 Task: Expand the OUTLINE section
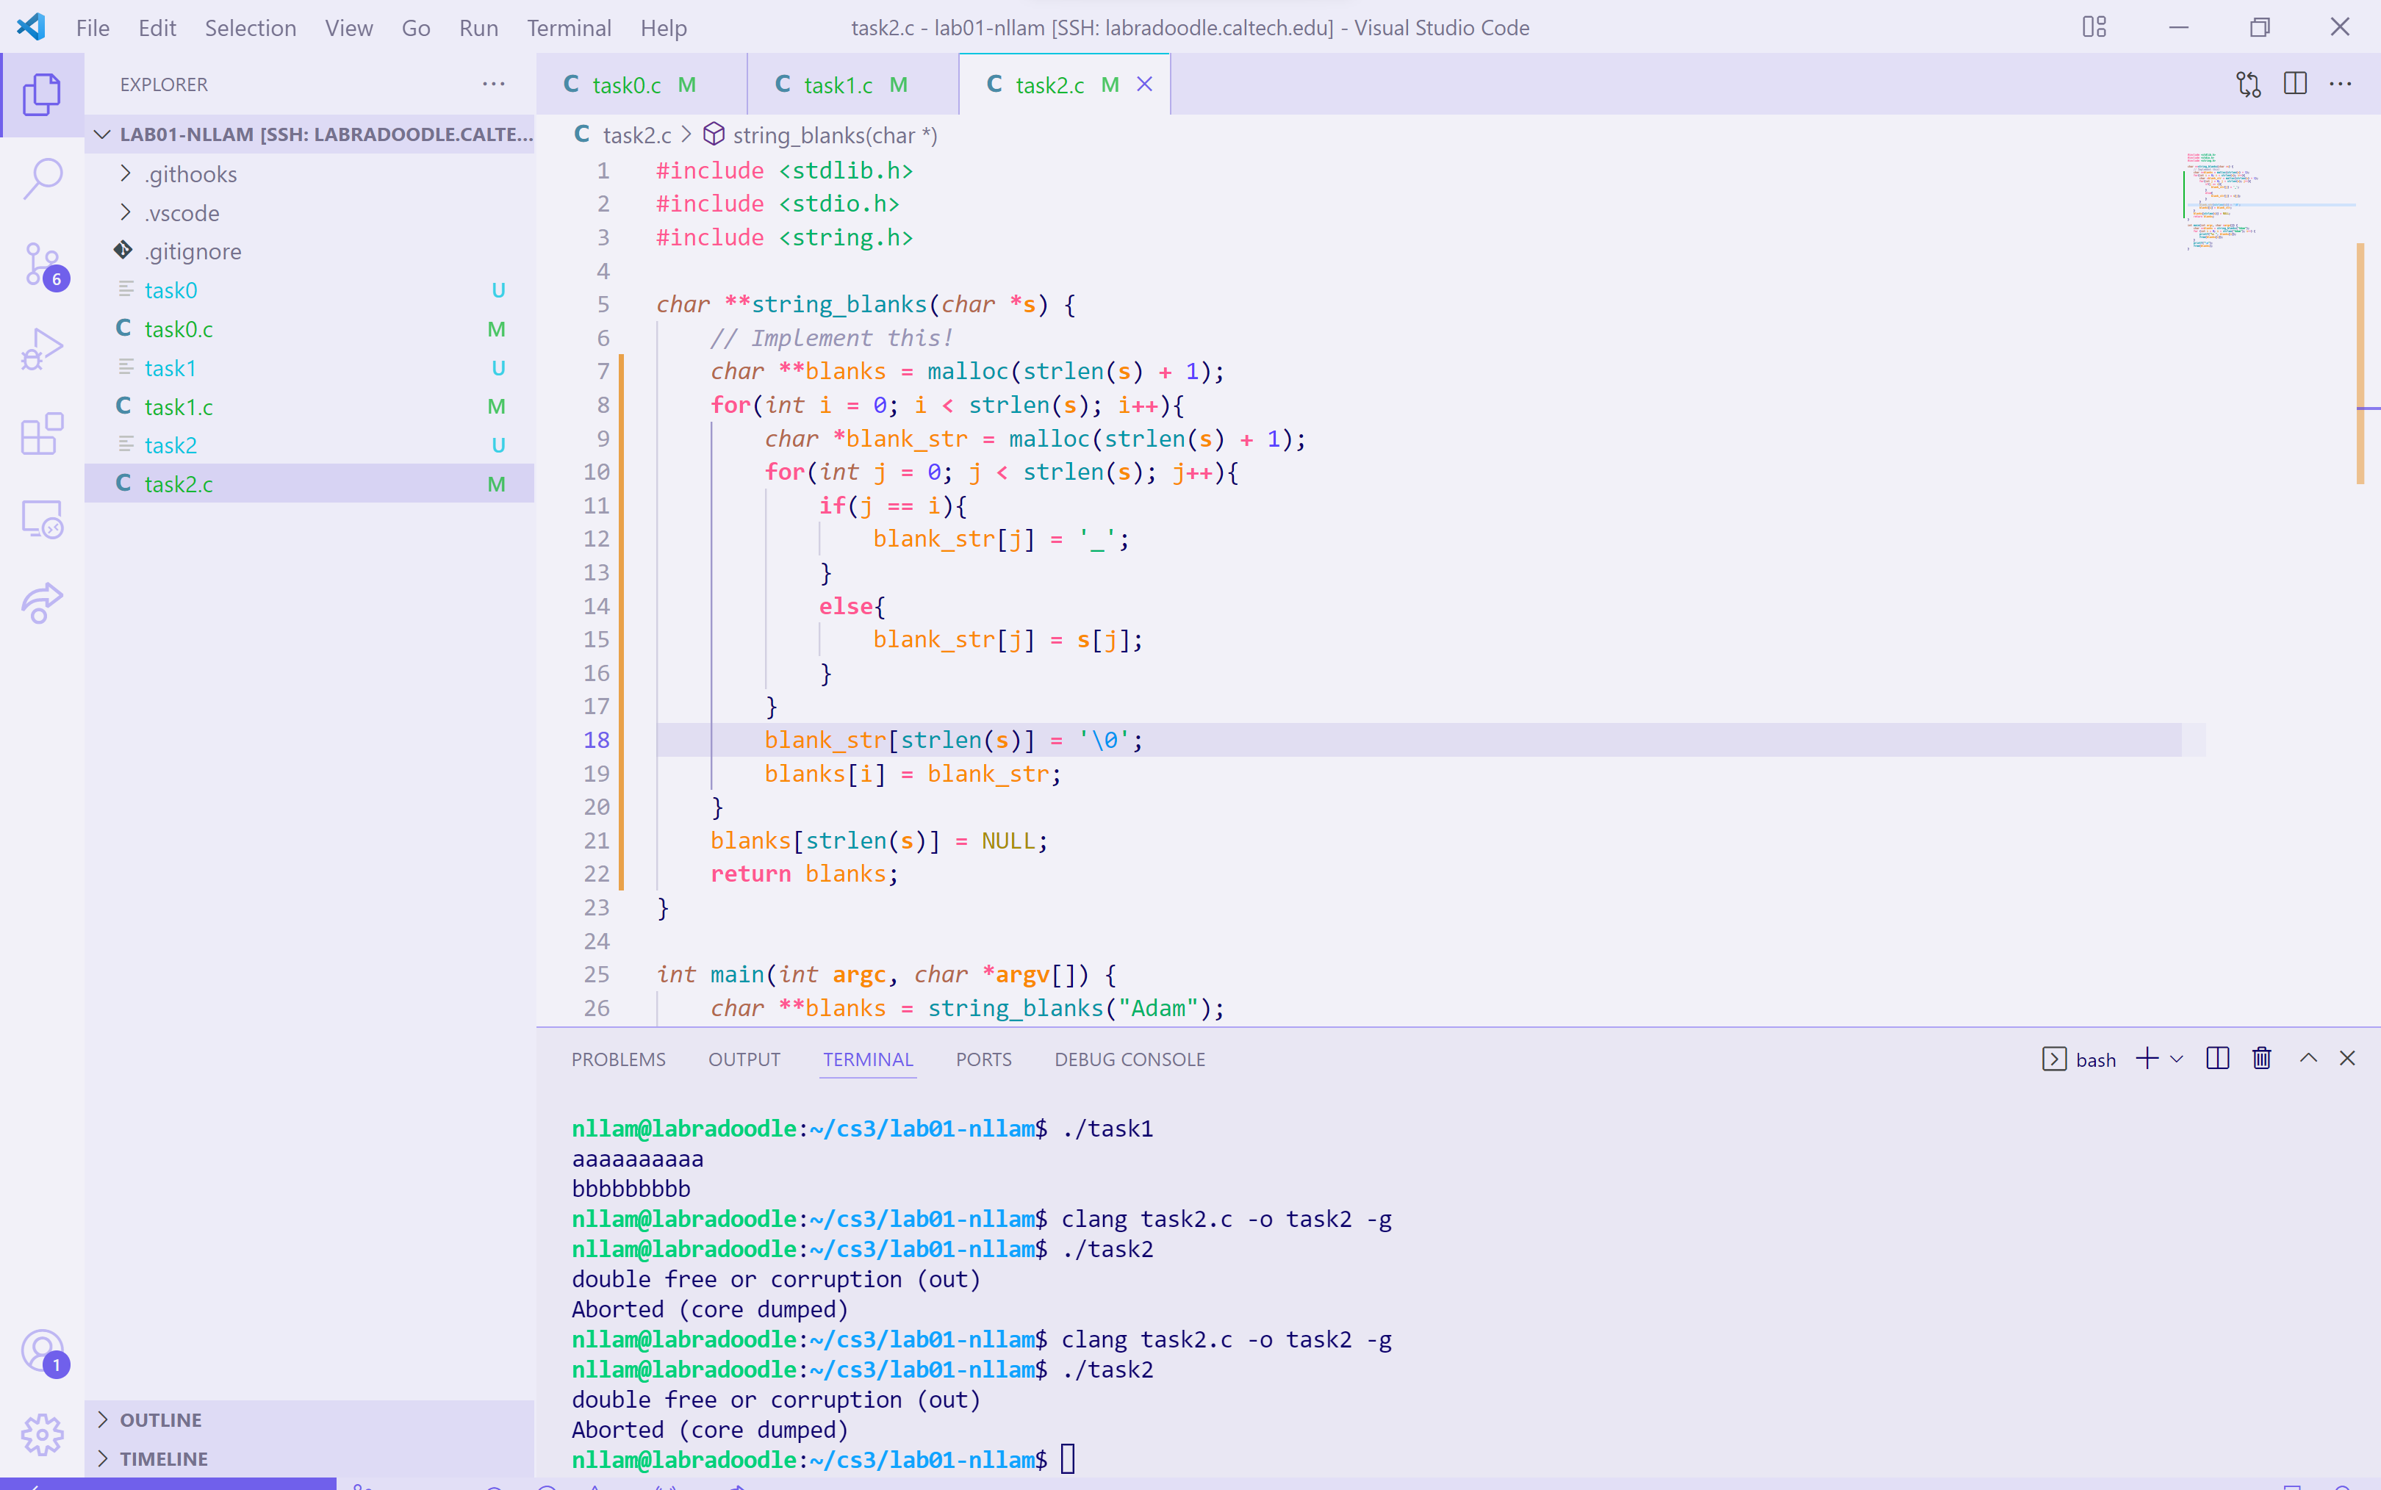(161, 1419)
